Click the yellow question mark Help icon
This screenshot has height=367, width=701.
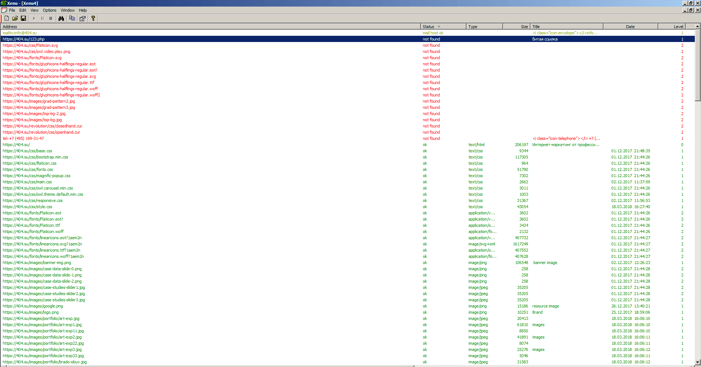point(93,18)
